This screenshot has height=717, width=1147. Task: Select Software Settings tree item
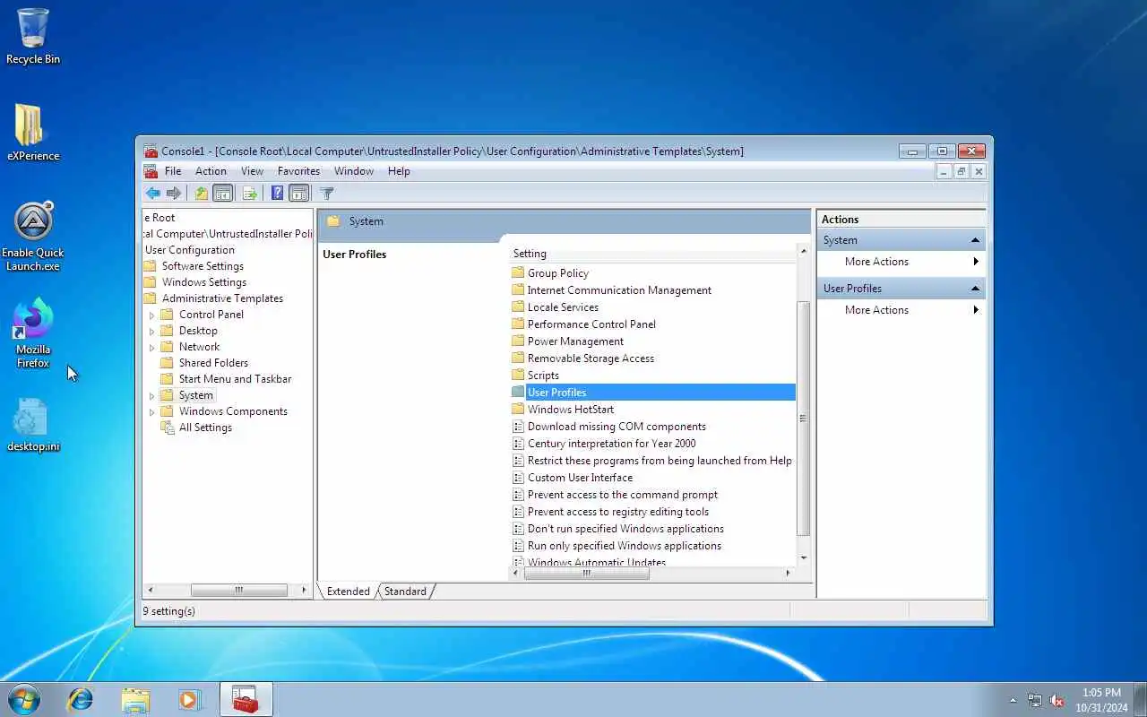[203, 266]
